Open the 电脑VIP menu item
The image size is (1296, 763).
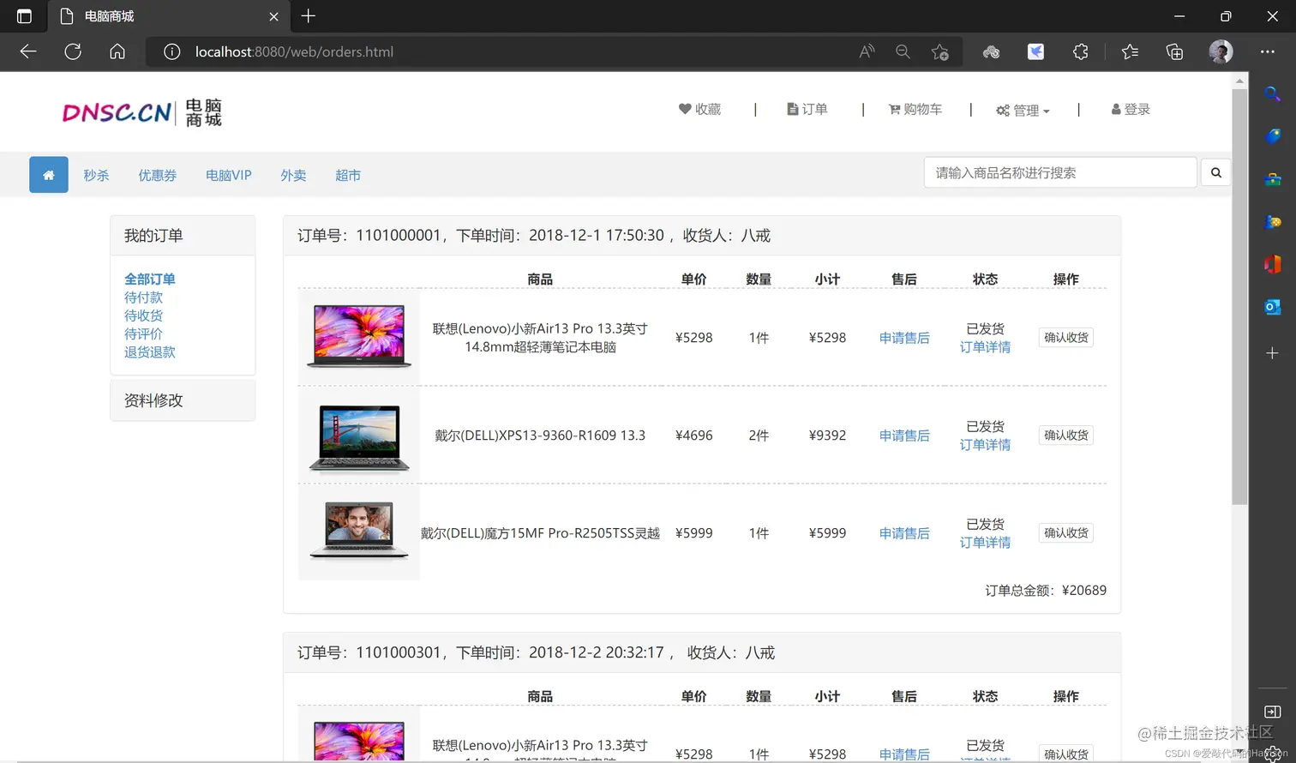click(228, 175)
